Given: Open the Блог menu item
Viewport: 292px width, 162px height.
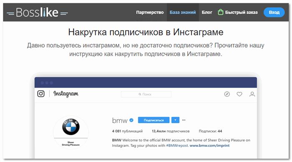Looking at the screenshot, I should (207, 12).
